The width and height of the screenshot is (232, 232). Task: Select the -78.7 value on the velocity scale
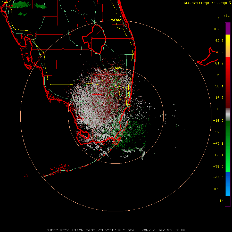218,167
